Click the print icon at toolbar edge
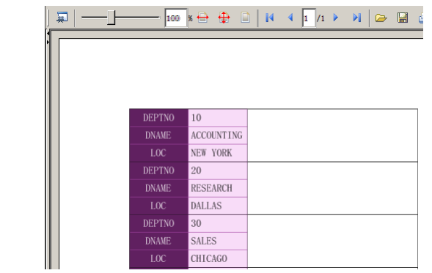This screenshot has height=273, width=432. pyautogui.click(x=421, y=18)
